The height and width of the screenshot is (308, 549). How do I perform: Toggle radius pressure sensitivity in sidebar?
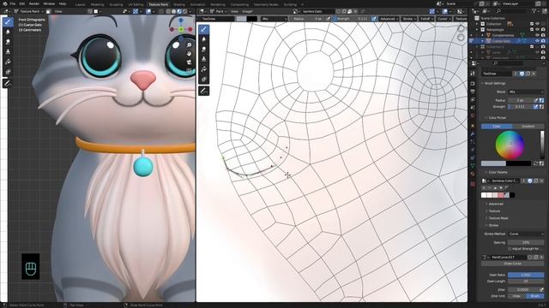(x=535, y=100)
